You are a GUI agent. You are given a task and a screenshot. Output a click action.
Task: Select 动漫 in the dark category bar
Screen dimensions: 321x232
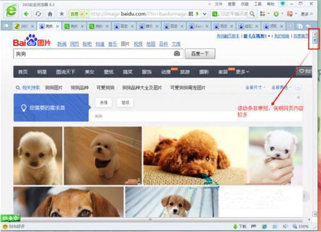click(166, 72)
